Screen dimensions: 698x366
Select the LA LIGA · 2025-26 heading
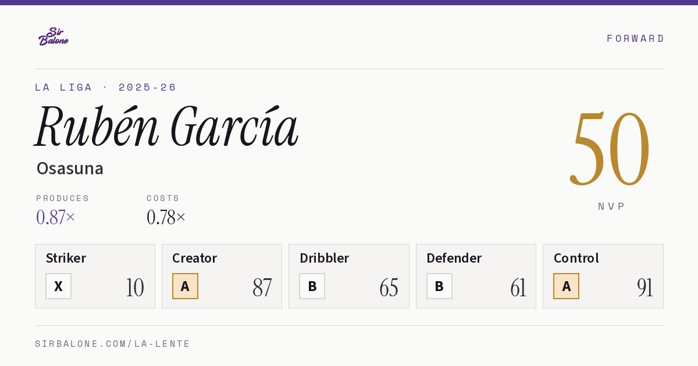pos(105,87)
